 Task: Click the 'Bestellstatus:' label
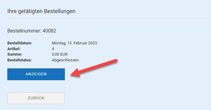point(20,60)
